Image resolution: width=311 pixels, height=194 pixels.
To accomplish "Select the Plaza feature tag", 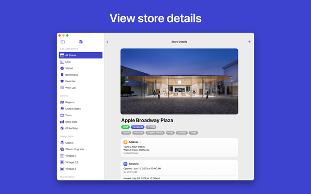I will click(x=170, y=133).
